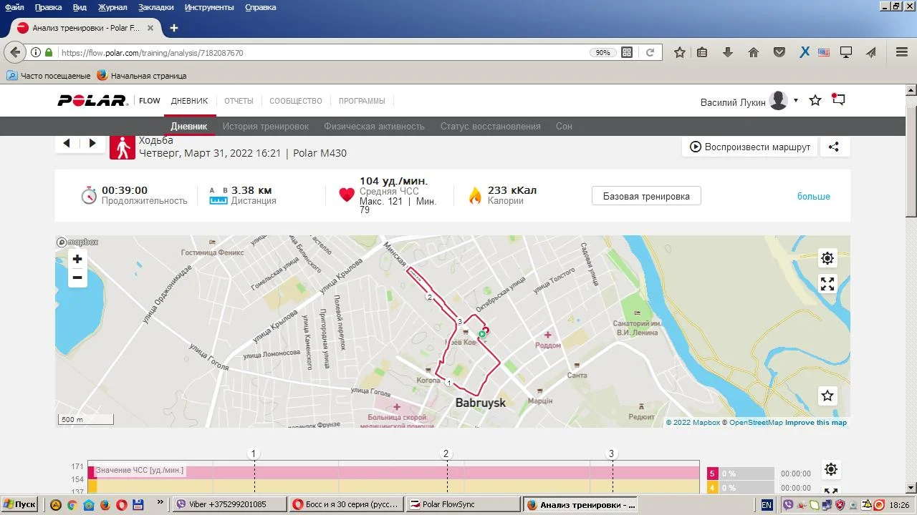Click the share training icon
The width and height of the screenshot is (917, 515).
tap(834, 147)
